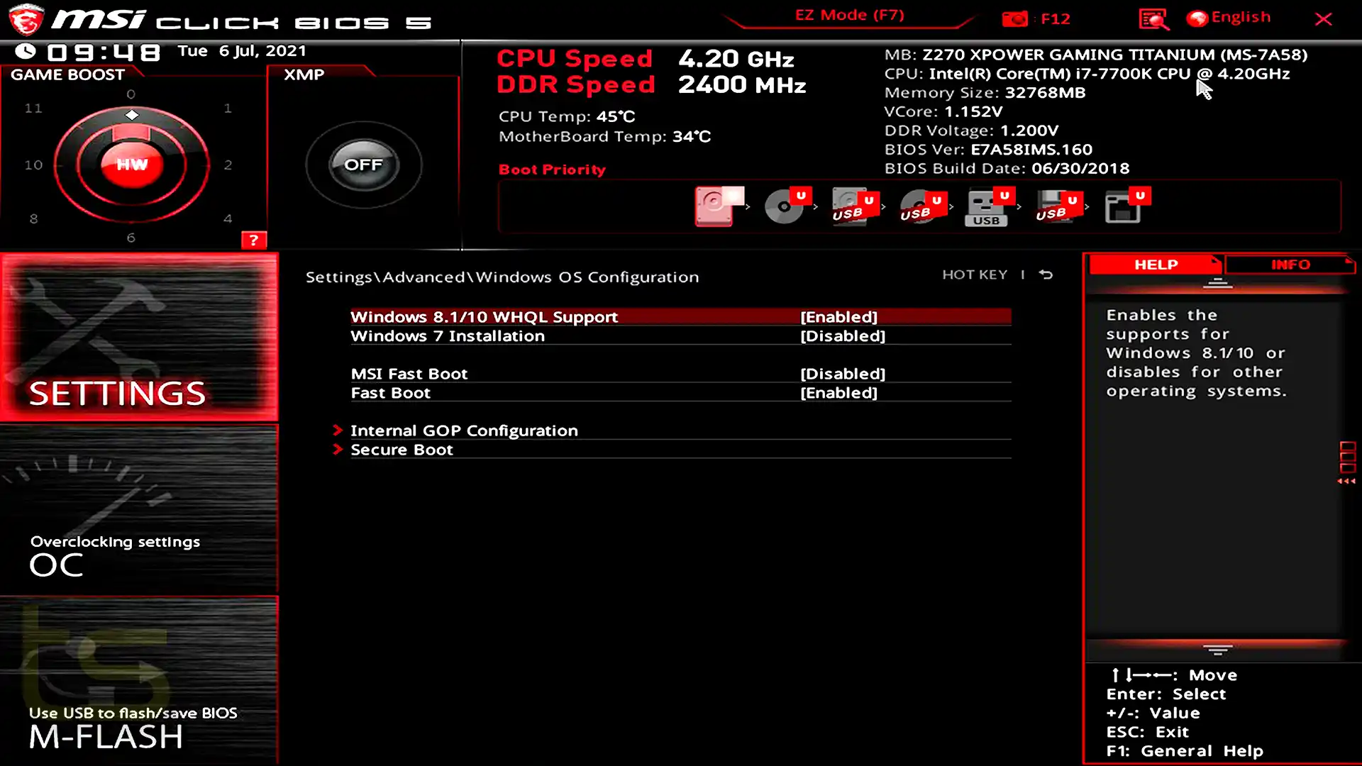Viewport: 1362px width, 766px height.
Task: Toggle Windows 7 Installation [Disabled] value
Action: click(843, 336)
